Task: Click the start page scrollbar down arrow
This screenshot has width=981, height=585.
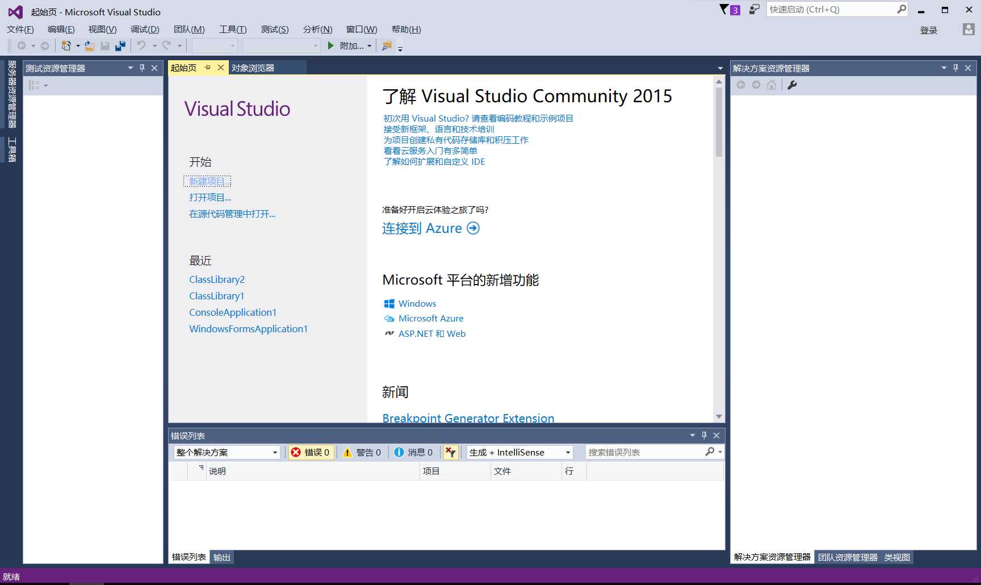Action: pyautogui.click(x=719, y=417)
